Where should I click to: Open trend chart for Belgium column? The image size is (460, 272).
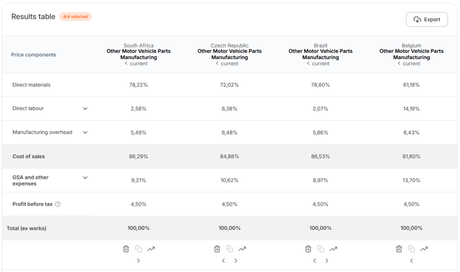point(424,249)
